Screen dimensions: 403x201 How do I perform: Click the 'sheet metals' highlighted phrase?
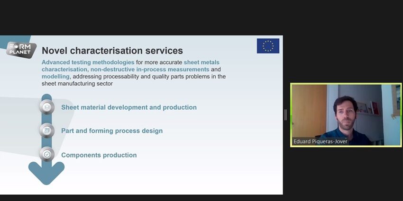201,62
